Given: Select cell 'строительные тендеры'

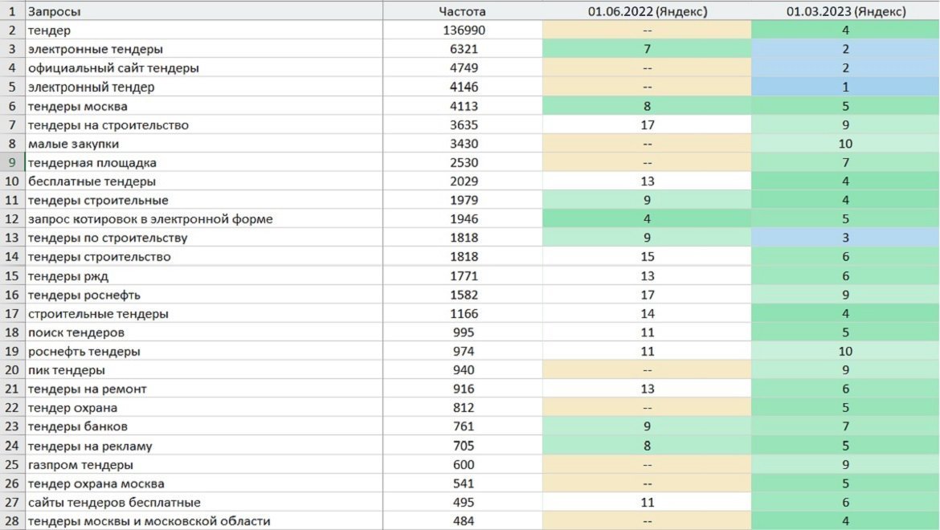Looking at the screenshot, I should click(204, 313).
